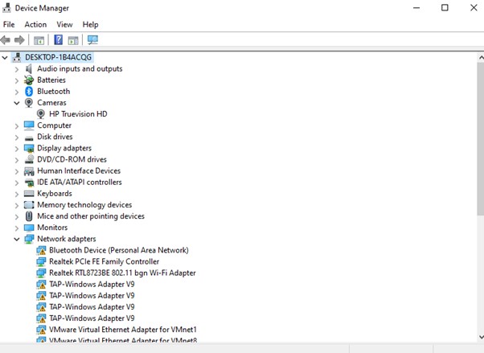Click the Mice and other pointing devices icon
The height and width of the screenshot is (353, 484).
coord(29,216)
